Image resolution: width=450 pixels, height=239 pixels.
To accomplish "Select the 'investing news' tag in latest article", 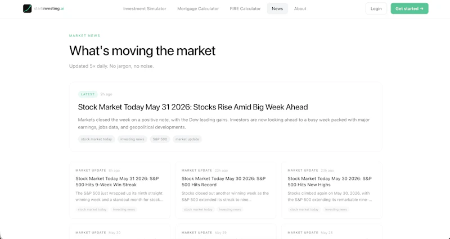I will [x=132, y=139].
